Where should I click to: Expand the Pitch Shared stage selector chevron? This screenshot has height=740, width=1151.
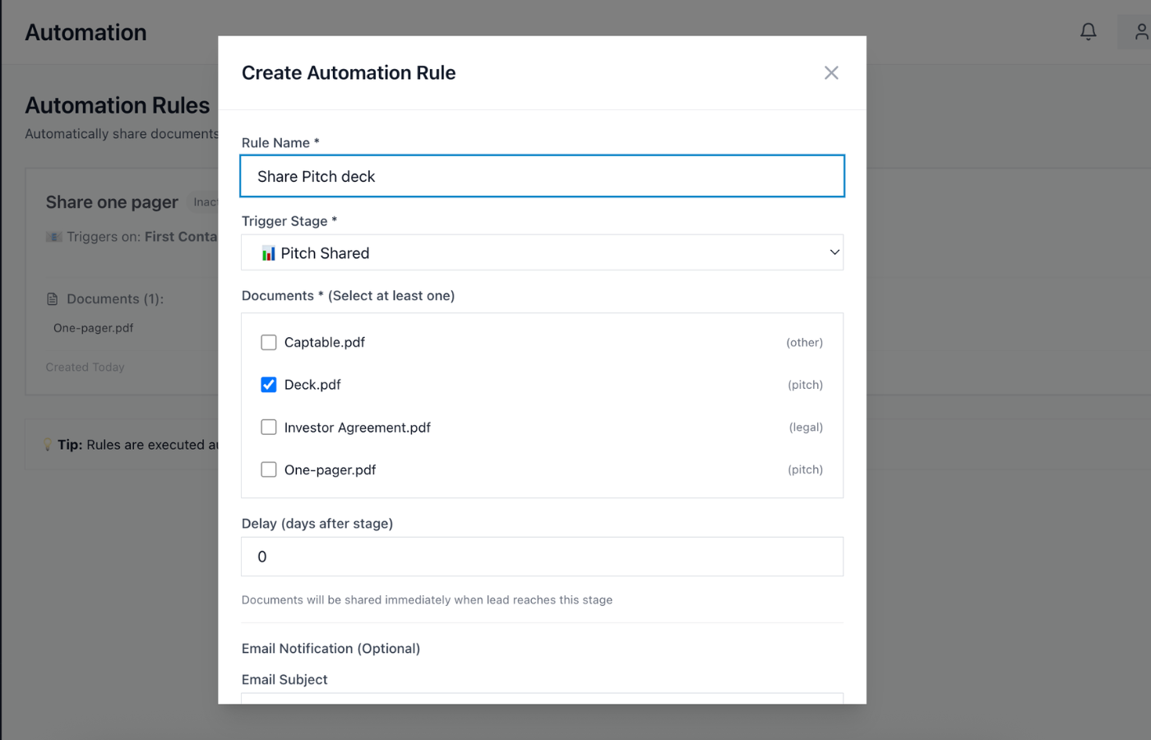834,252
